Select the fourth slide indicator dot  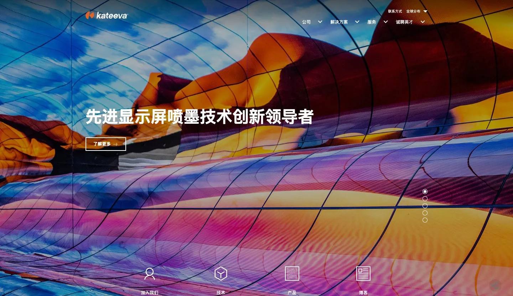(x=425, y=213)
